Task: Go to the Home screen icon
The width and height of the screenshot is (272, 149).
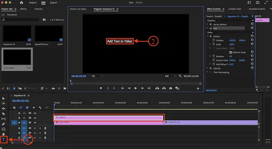Action: [x=21, y=3]
